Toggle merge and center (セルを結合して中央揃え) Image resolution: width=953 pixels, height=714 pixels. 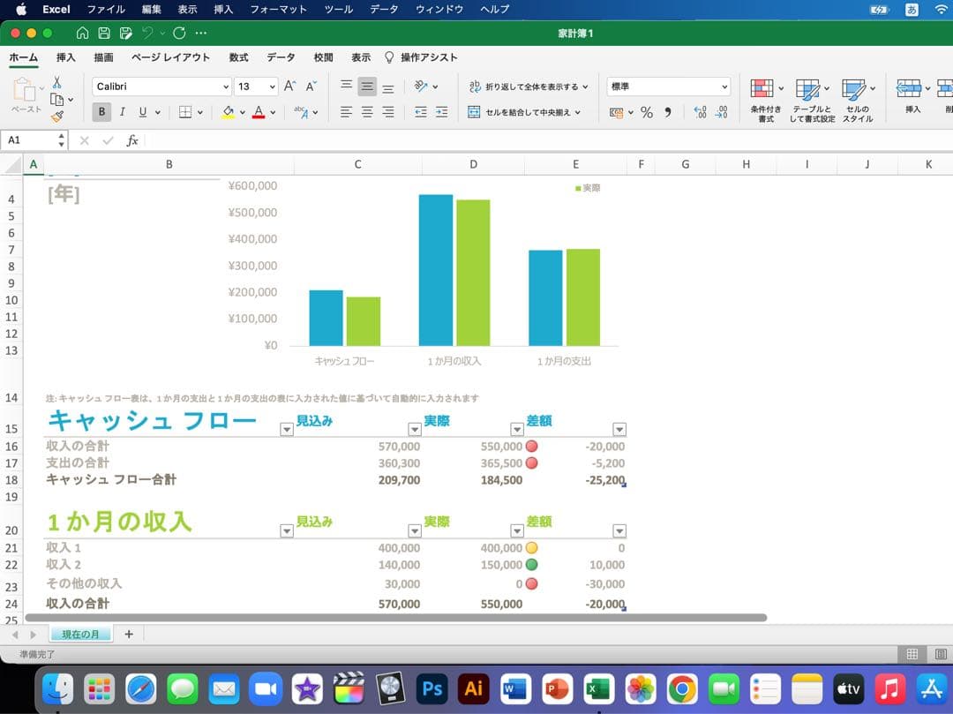tap(525, 111)
